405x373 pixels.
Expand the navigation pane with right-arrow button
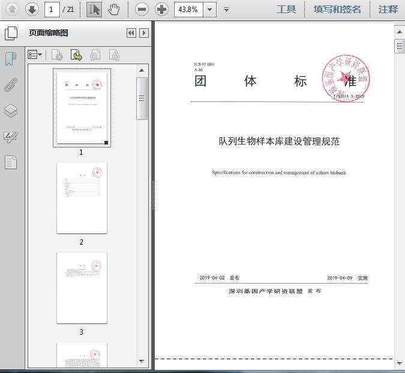coord(144,33)
